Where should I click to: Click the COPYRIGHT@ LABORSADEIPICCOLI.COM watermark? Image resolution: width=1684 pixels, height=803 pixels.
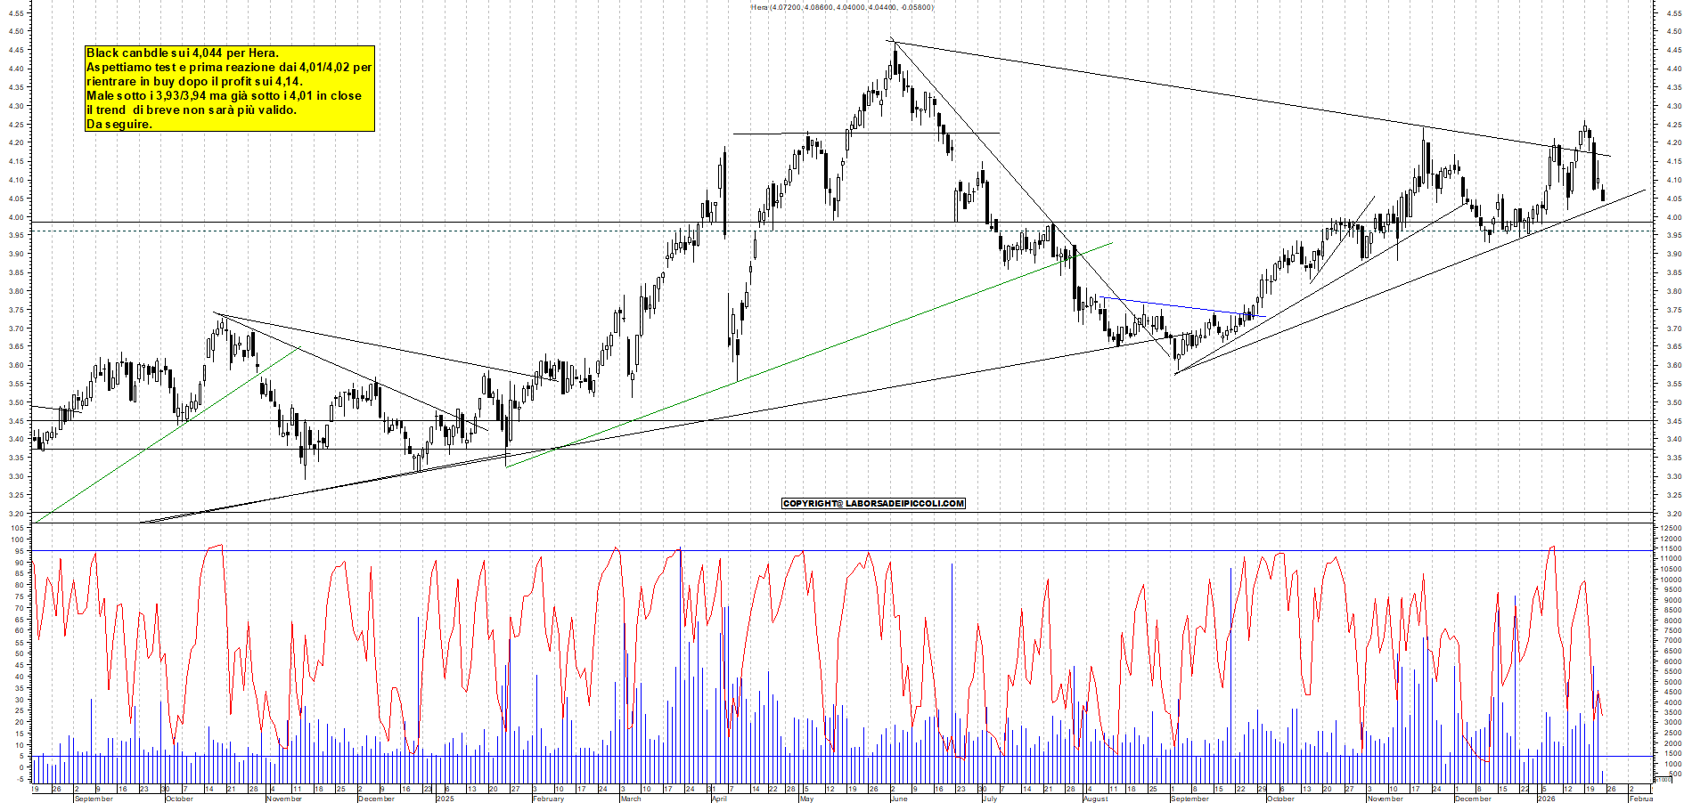click(873, 503)
